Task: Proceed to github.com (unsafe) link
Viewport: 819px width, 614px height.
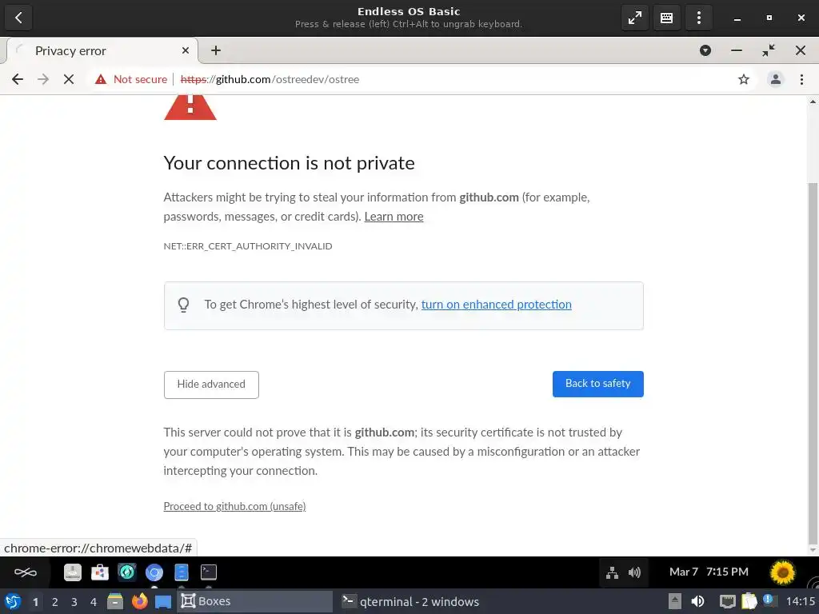Action: [x=234, y=506]
